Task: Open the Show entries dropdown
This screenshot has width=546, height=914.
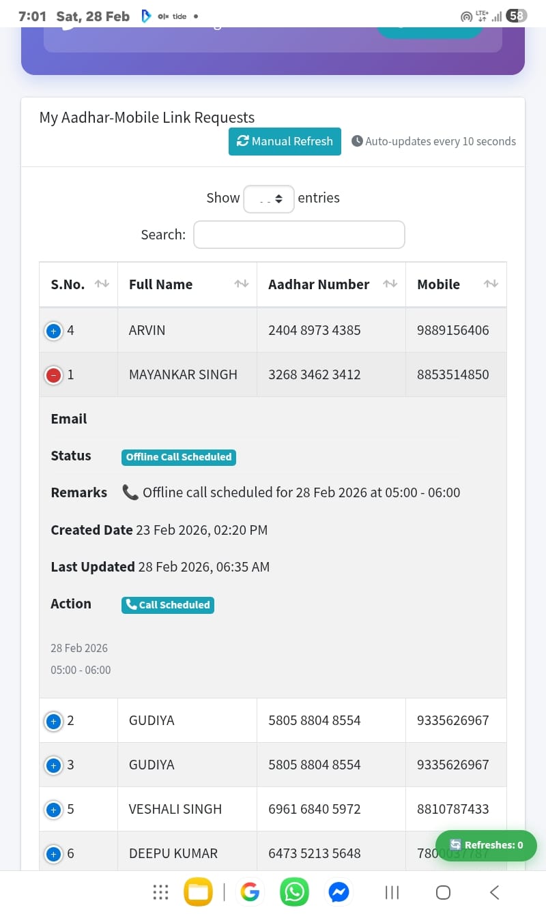Action: coord(269,198)
